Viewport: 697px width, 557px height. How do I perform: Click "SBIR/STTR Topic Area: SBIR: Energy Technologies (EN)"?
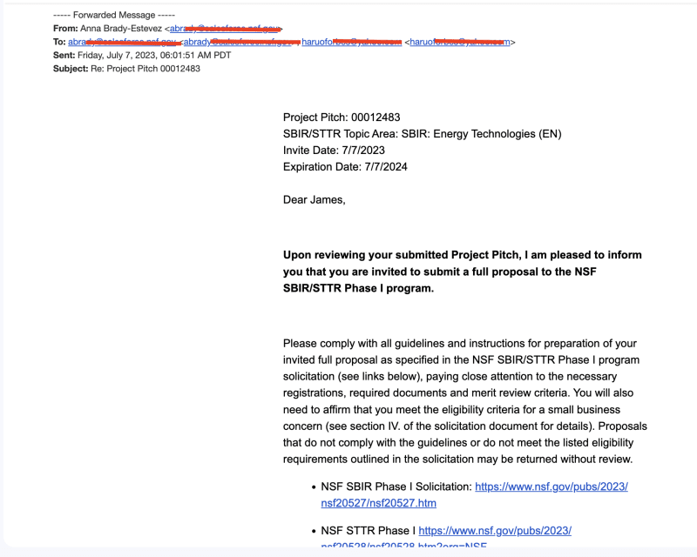coord(423,134)
